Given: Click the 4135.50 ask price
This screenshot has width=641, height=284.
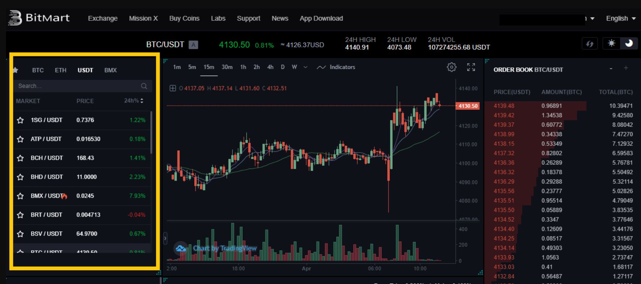Looking at the screenshot, I should [x=504, y=210].
